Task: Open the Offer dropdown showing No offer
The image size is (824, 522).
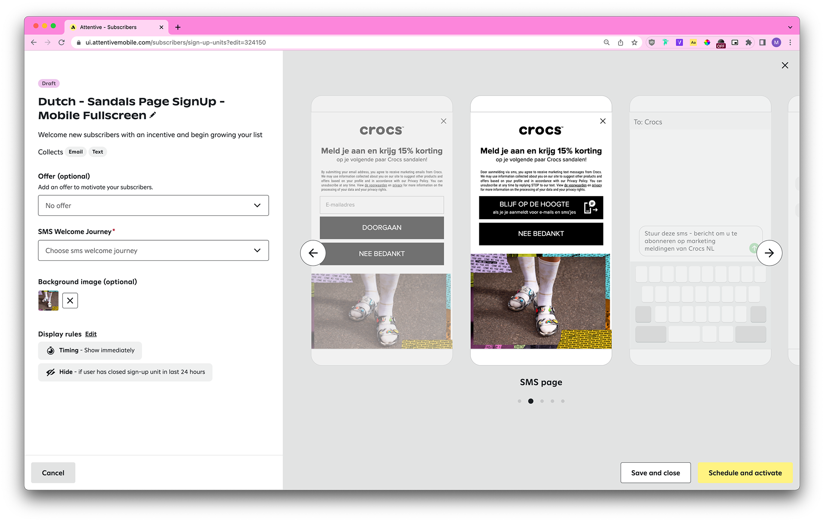Action: point(153,205)
